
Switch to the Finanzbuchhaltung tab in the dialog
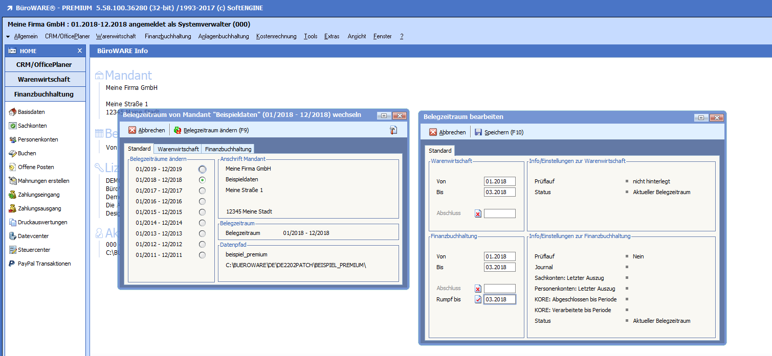pos(228,149)
